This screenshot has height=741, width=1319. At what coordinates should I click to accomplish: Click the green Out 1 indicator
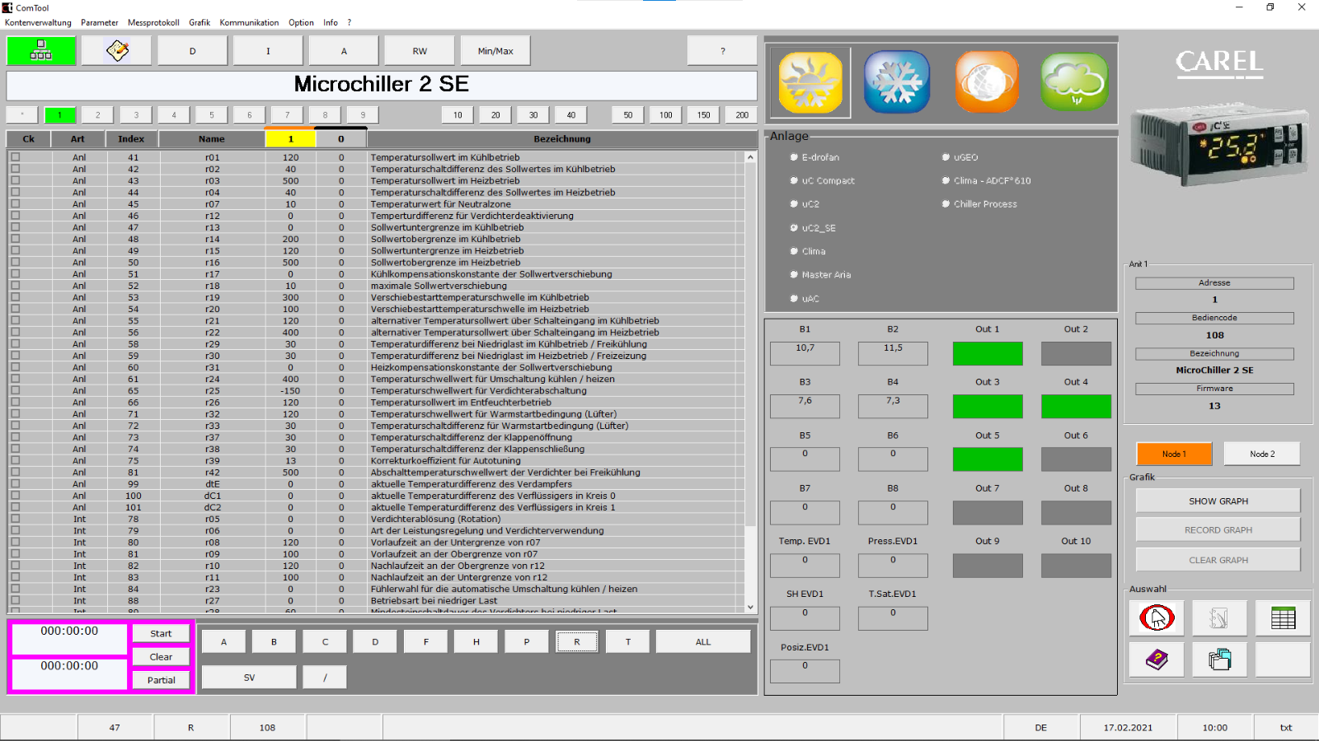(x=988, y=353)
